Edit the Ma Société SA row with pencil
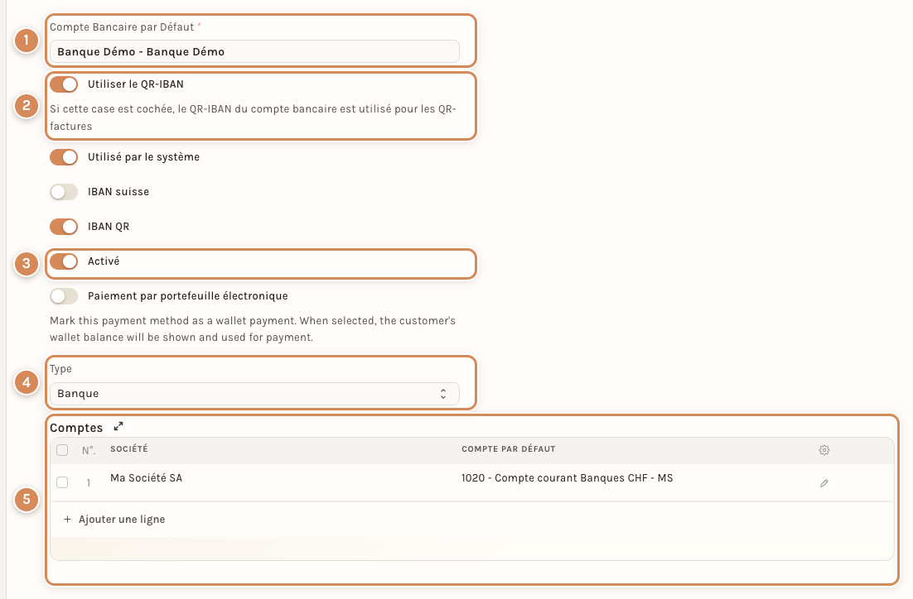This screenshot has width=913, height=599. click(824, 483)
